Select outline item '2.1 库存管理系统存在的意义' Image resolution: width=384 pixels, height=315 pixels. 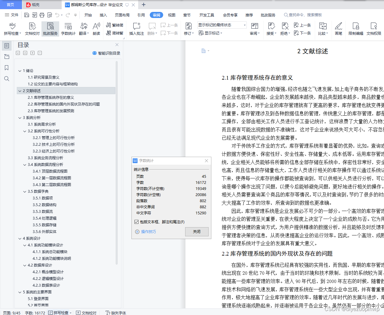(x=51, y=98)
